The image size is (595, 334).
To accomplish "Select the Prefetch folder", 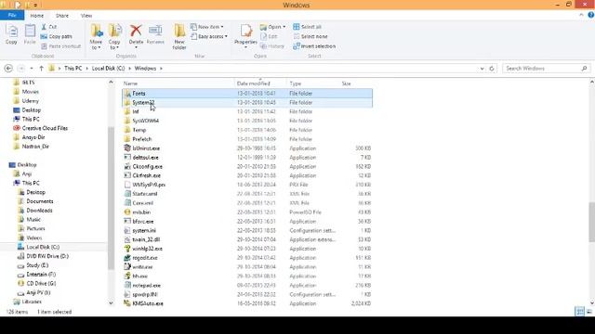I will coord(247,139).
